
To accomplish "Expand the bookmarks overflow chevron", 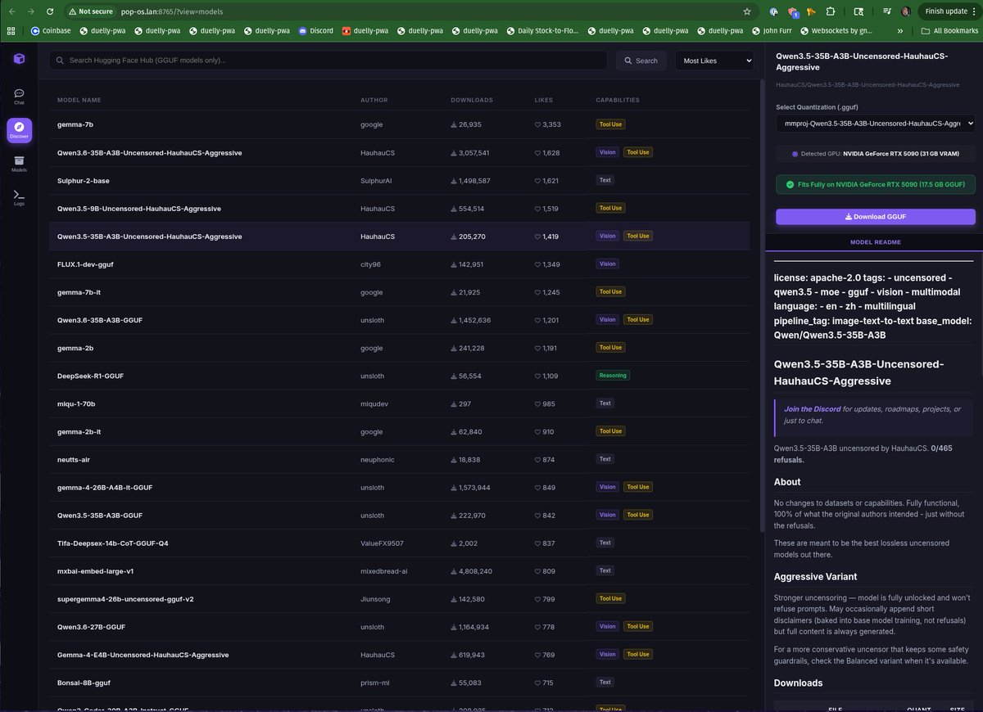I will click(900, 31).
